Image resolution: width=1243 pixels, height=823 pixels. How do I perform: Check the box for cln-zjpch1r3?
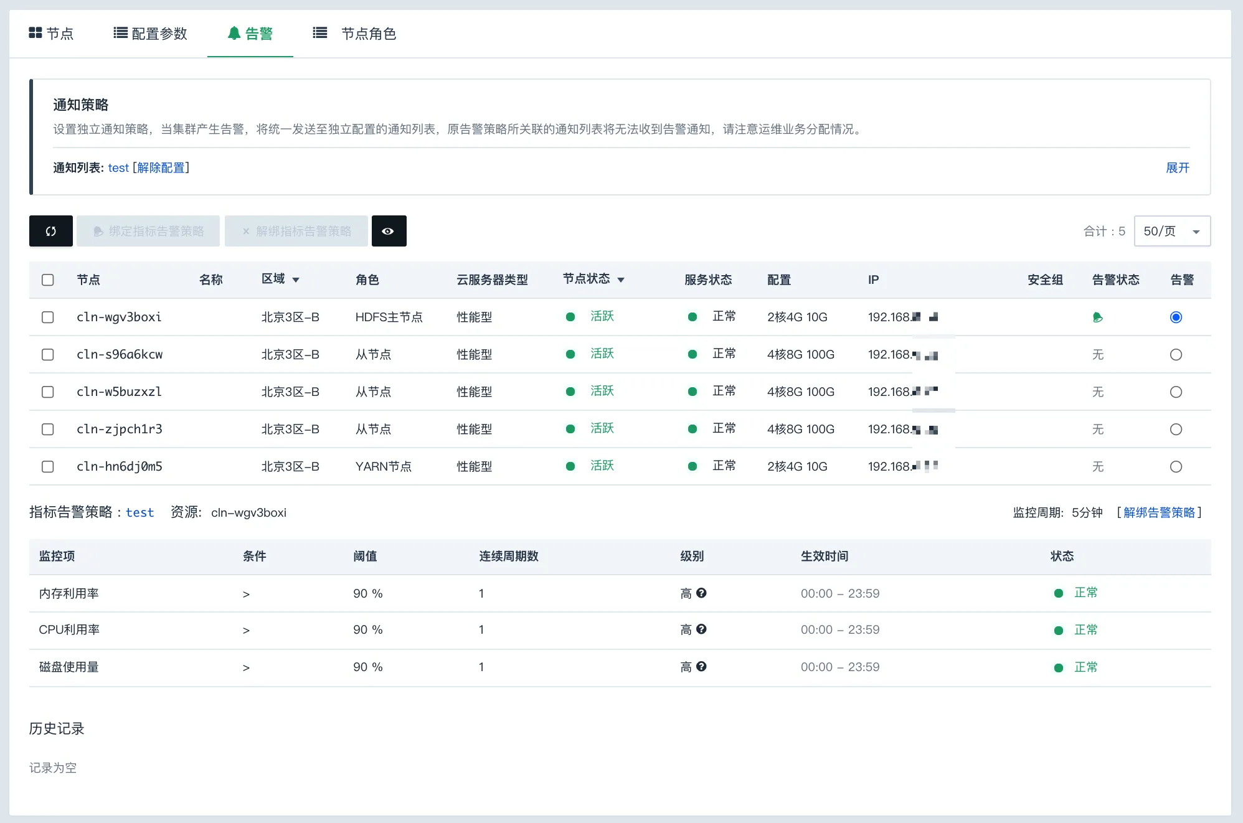coord(47,429)
